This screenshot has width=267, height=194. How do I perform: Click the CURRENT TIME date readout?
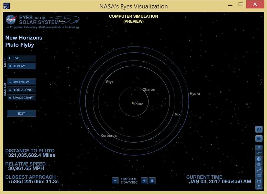(220, 182)
